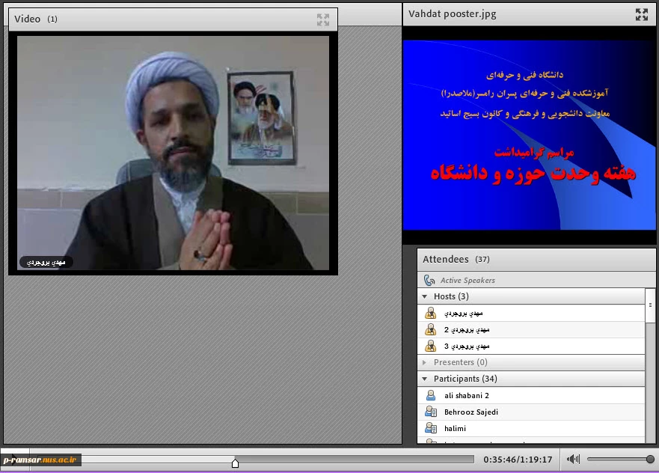
Task: Select participant Behrooz Sajedi
Action: [x=531, y=412]
